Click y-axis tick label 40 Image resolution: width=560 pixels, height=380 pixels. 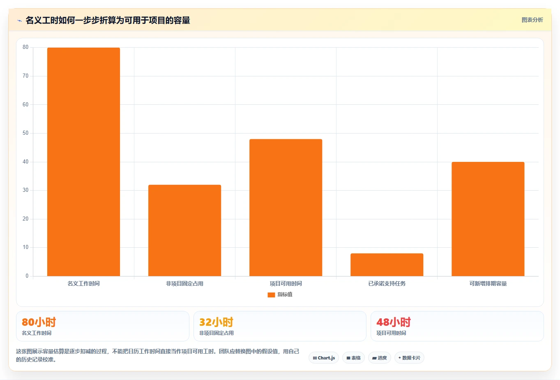pos(25,162)
